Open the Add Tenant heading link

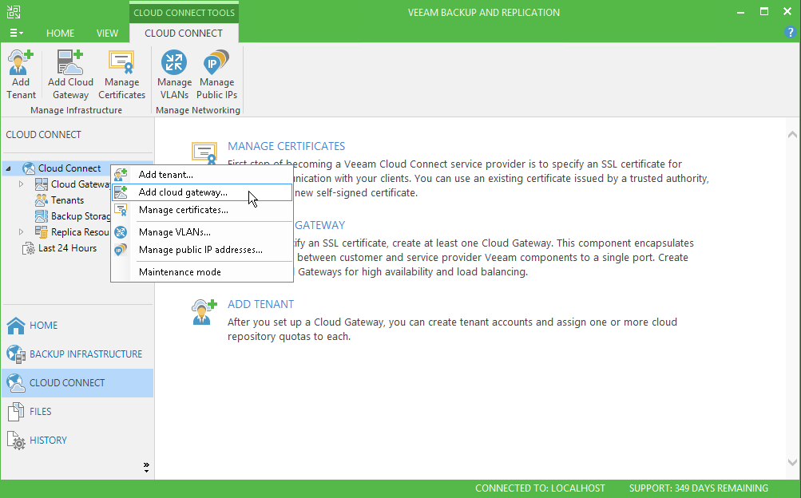click(260, 304)
